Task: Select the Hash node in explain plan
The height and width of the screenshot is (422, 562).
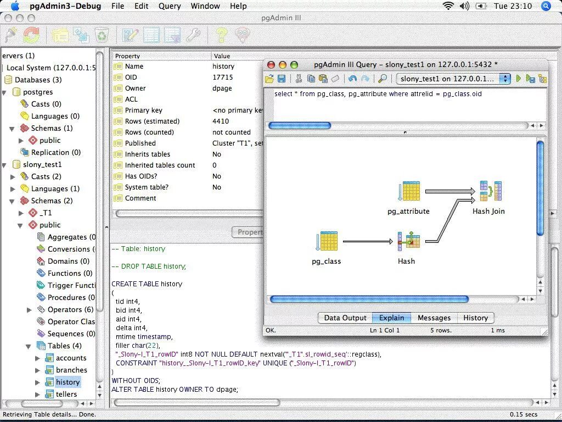Action: click(408, 241)
